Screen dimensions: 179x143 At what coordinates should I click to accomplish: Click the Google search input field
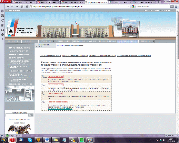153,7
